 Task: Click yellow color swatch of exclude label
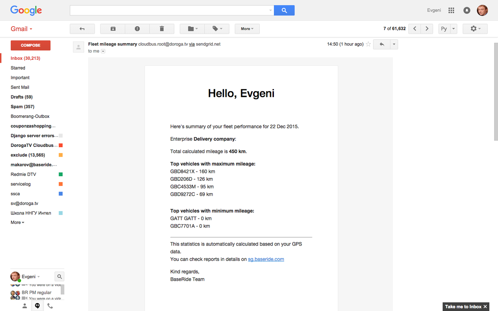(x=61, y=155)
